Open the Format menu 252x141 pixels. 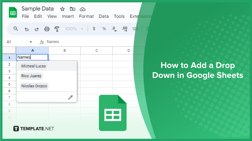[x=86, y=16]
